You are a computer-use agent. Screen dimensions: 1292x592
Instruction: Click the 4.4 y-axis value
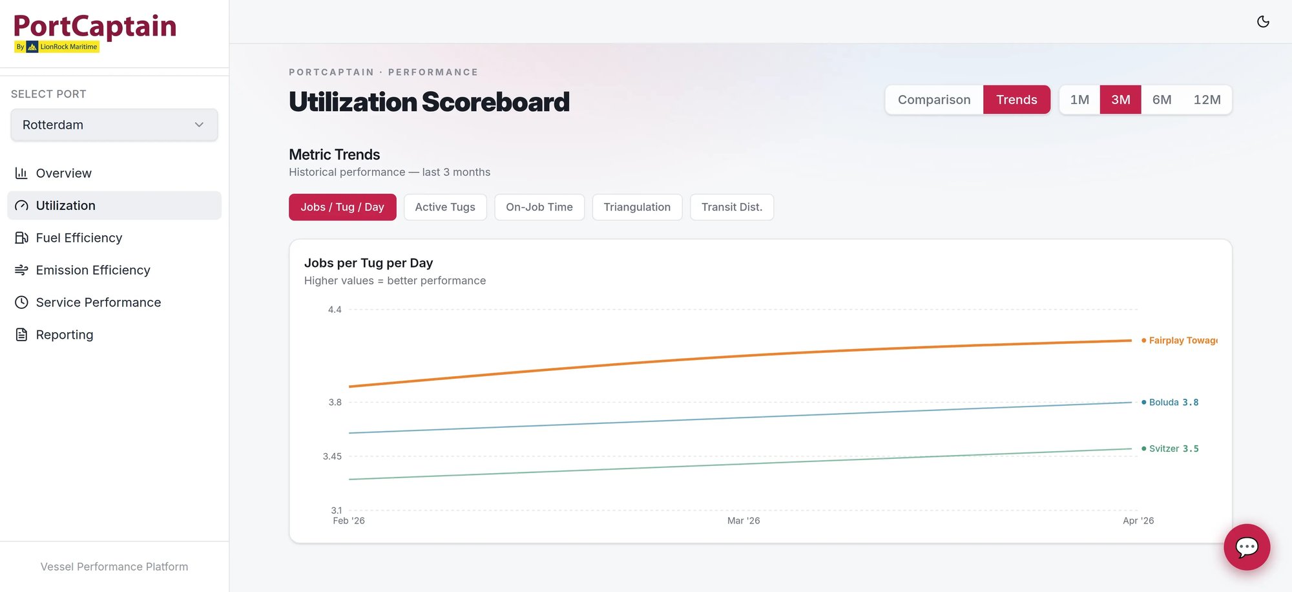(x=335, y=310)
